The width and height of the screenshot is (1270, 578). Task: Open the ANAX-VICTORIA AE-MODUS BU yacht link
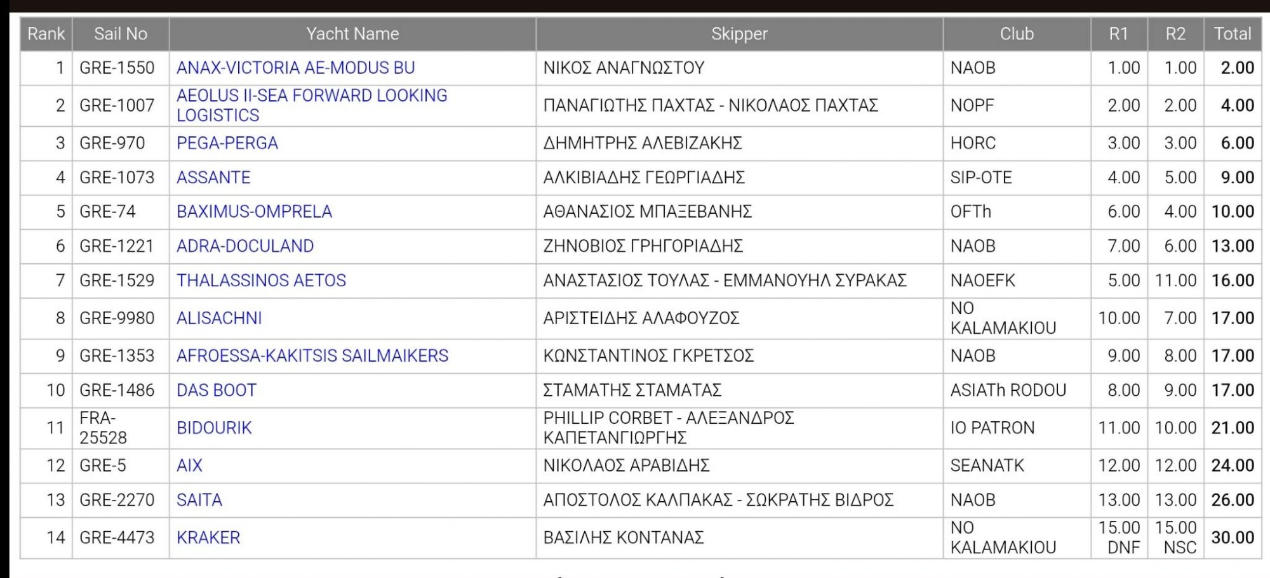click(295, 68)
